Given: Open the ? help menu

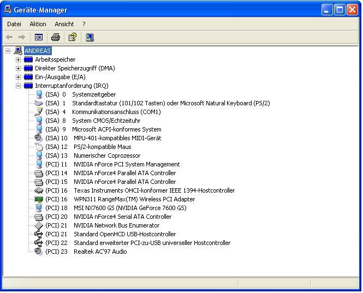Looking at the screenshot, I should coord(84,24).
